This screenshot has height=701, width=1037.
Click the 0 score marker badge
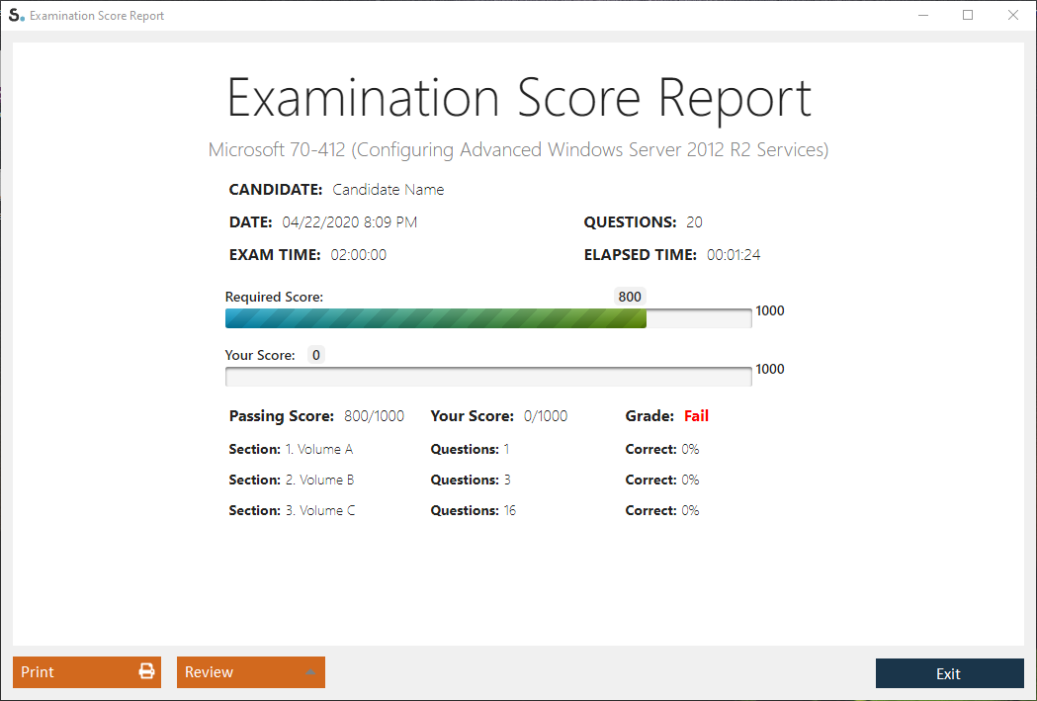pos(315,355)
